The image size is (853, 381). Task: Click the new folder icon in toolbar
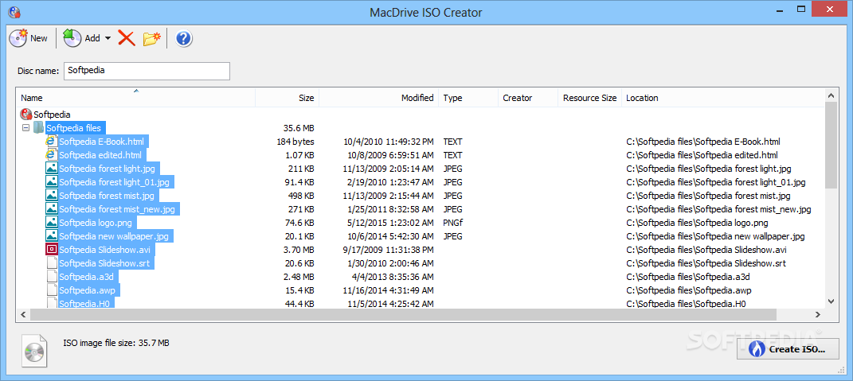point(152,38)
